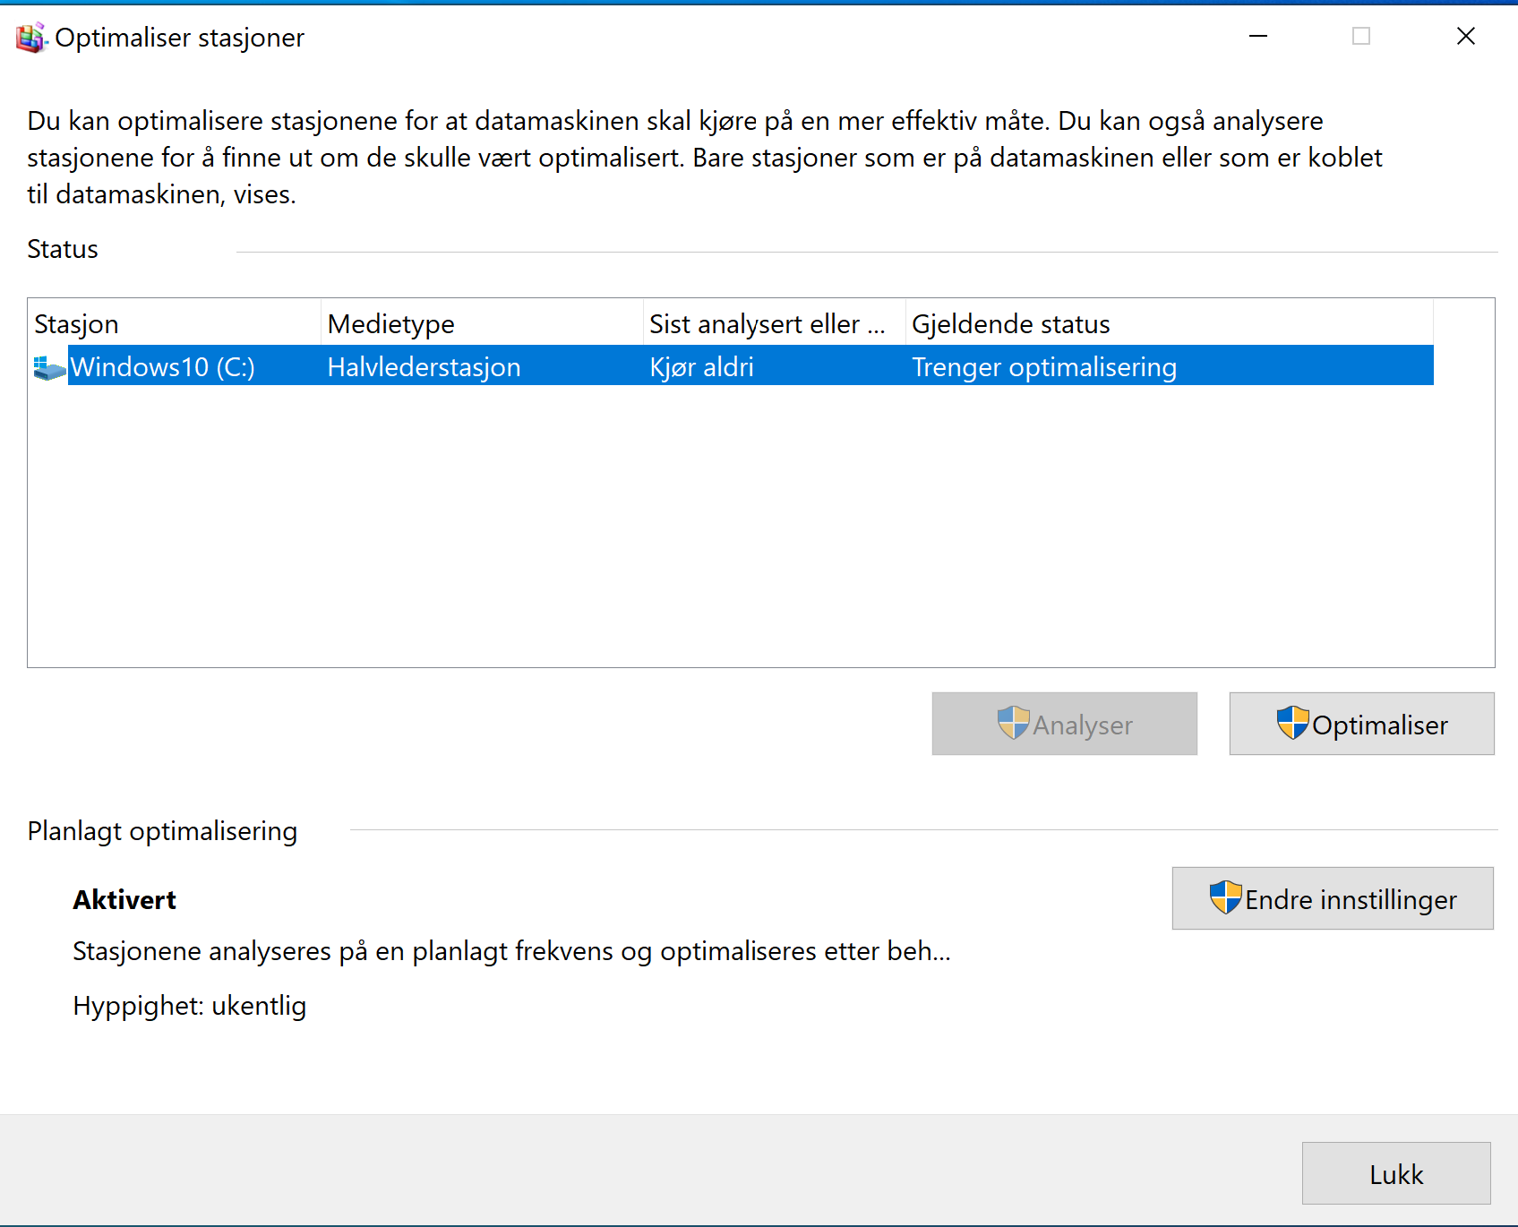Click the UAC shield on the Optimaliser button
The height and width of the screenshot is (1227, 1518).
coord(1292,724)
